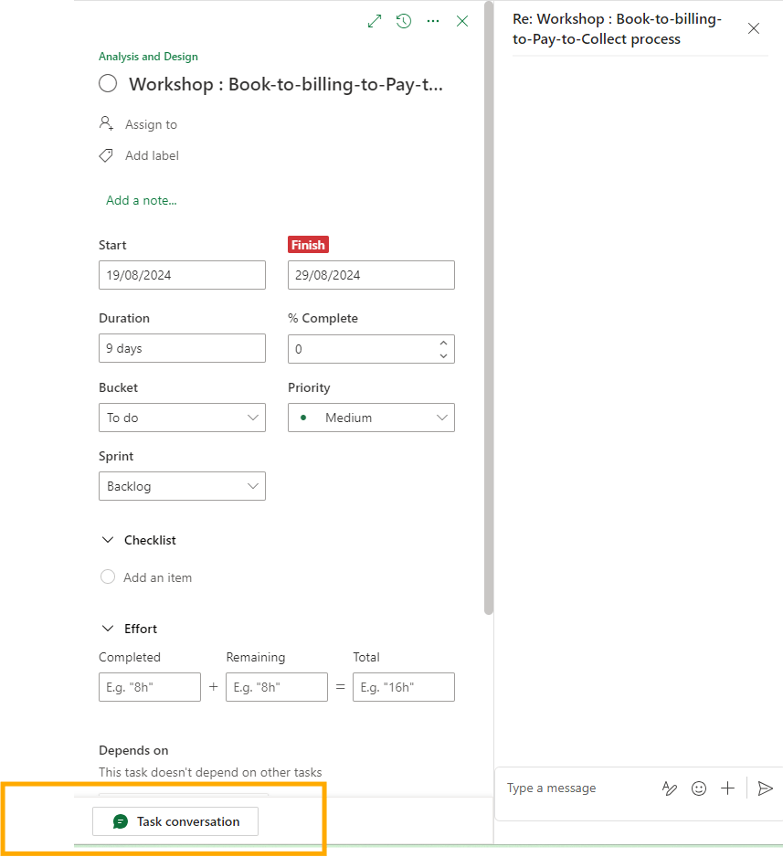The width and height of the screenshot is (783, 857).
Task: Click the red Finish label
Action: (x=308, y=245)
